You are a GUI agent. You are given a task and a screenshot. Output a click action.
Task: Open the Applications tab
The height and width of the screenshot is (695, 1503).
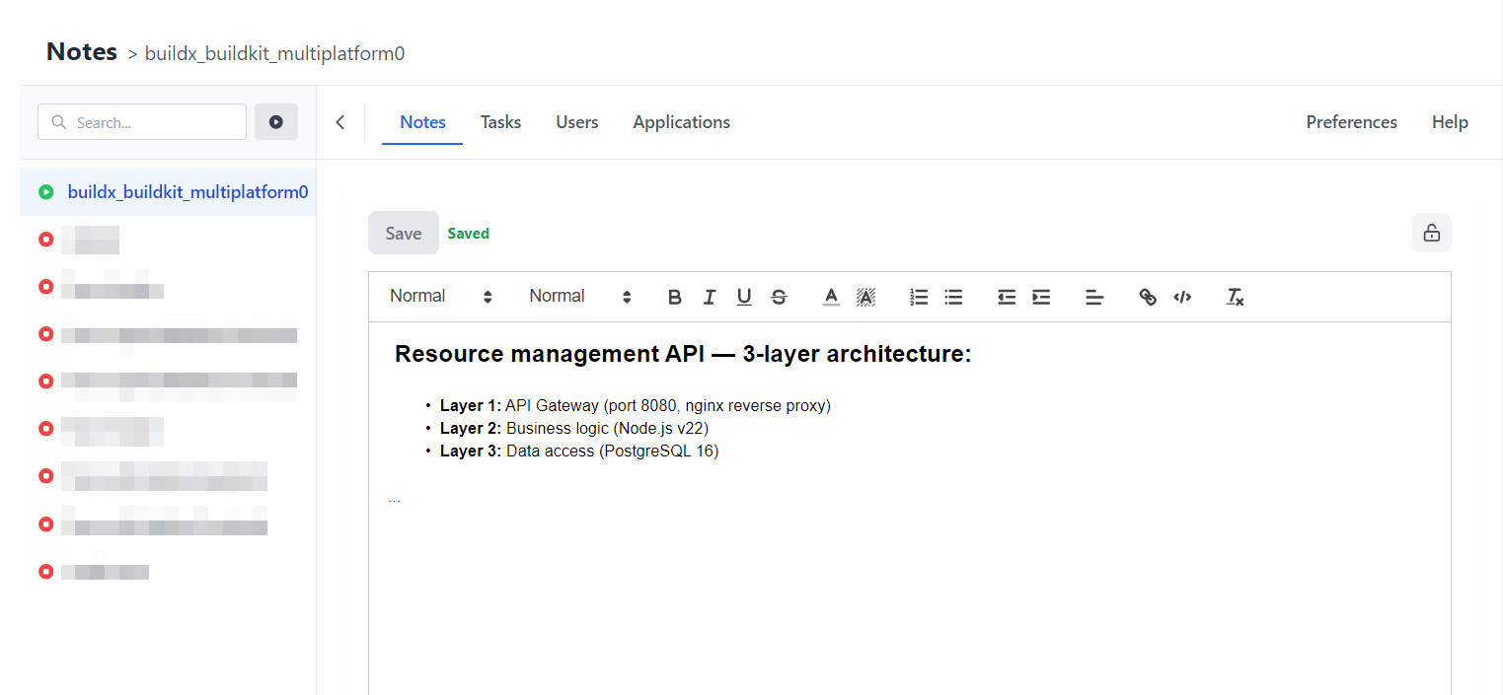[681, 122]
